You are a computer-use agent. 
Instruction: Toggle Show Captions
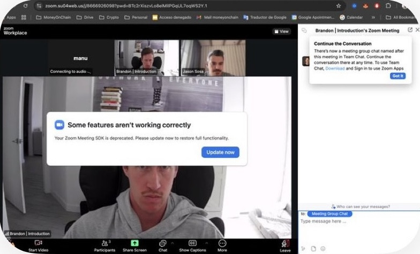pos(193,246)
